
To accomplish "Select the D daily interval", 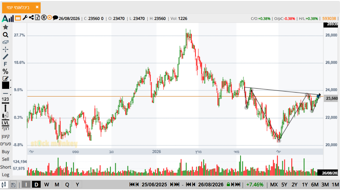I will (x=36, y=185).
